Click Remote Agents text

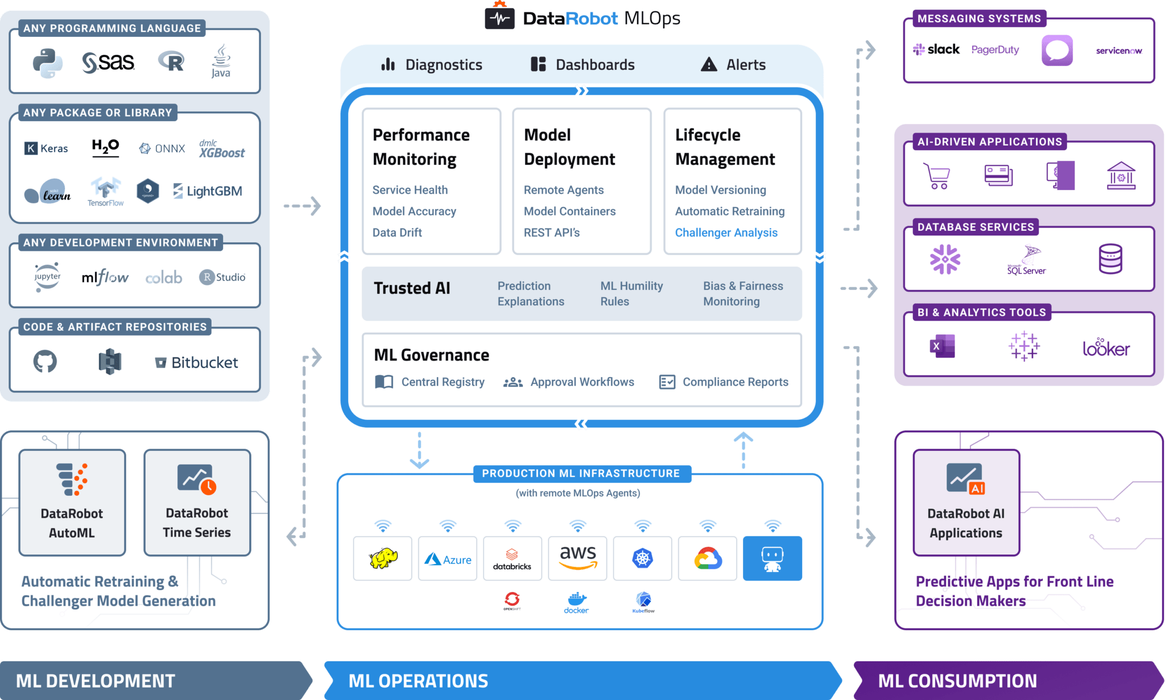564,190
